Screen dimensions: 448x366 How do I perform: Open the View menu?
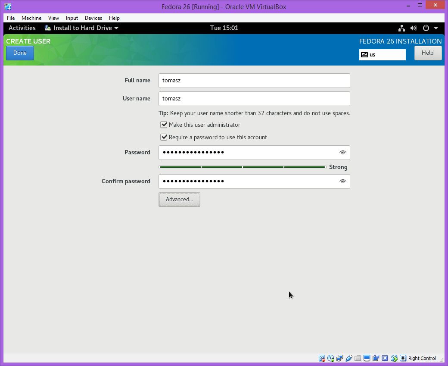[x=53, y=18]
